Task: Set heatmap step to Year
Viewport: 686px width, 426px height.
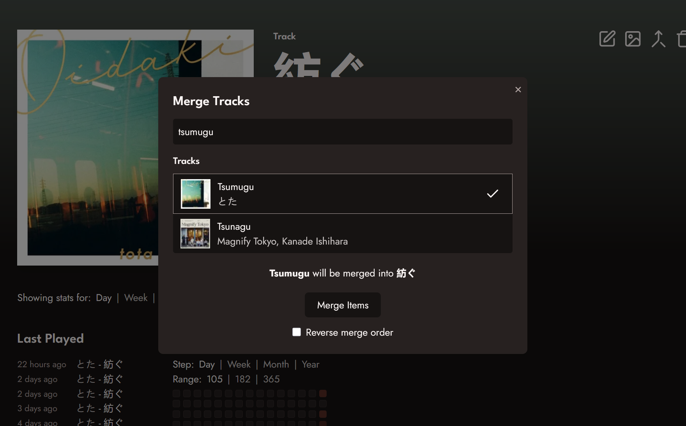Action: click(310, 364)
